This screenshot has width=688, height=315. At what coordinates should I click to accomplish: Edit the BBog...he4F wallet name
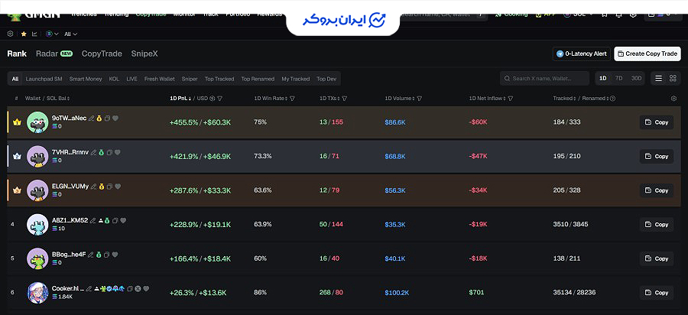click(x=90, y=255)
